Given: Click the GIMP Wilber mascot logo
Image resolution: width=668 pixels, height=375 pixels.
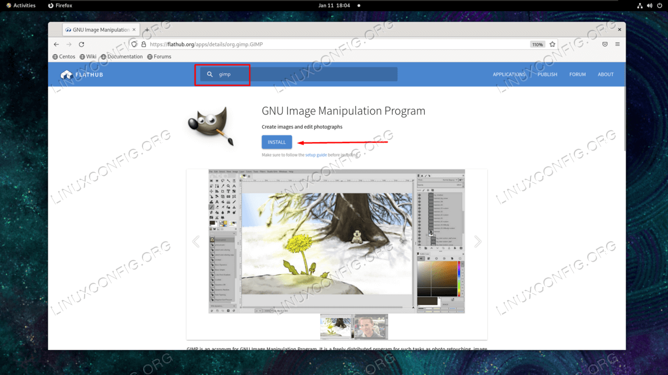Looking at the screenshot, I should tap(210, 126).
